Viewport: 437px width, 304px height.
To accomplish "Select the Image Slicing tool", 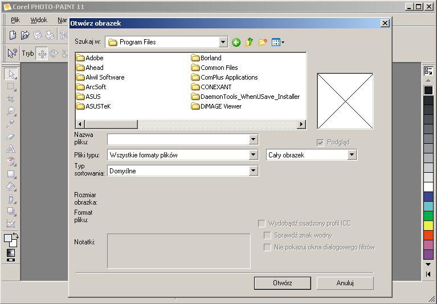I will click(11, 223).
